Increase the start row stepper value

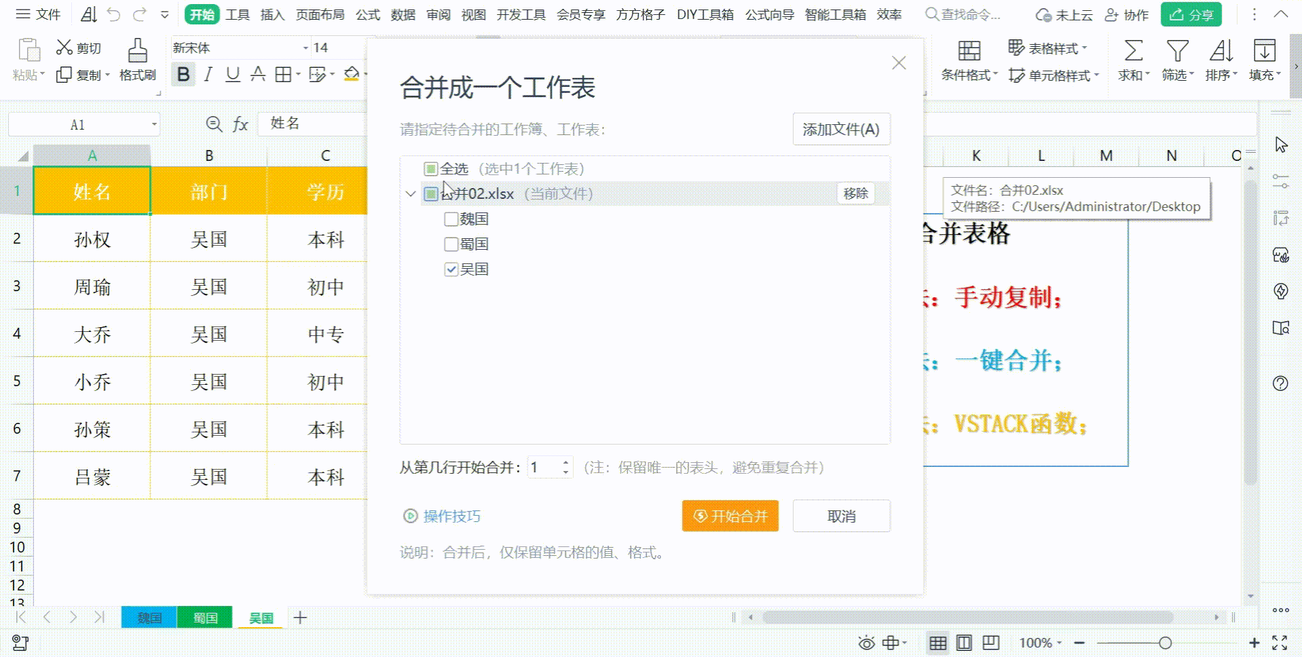pos(565,463)
